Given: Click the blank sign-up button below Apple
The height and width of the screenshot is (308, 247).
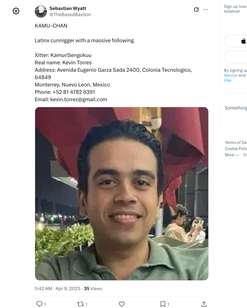Looking at the screenshot, I should coord(235,57).
